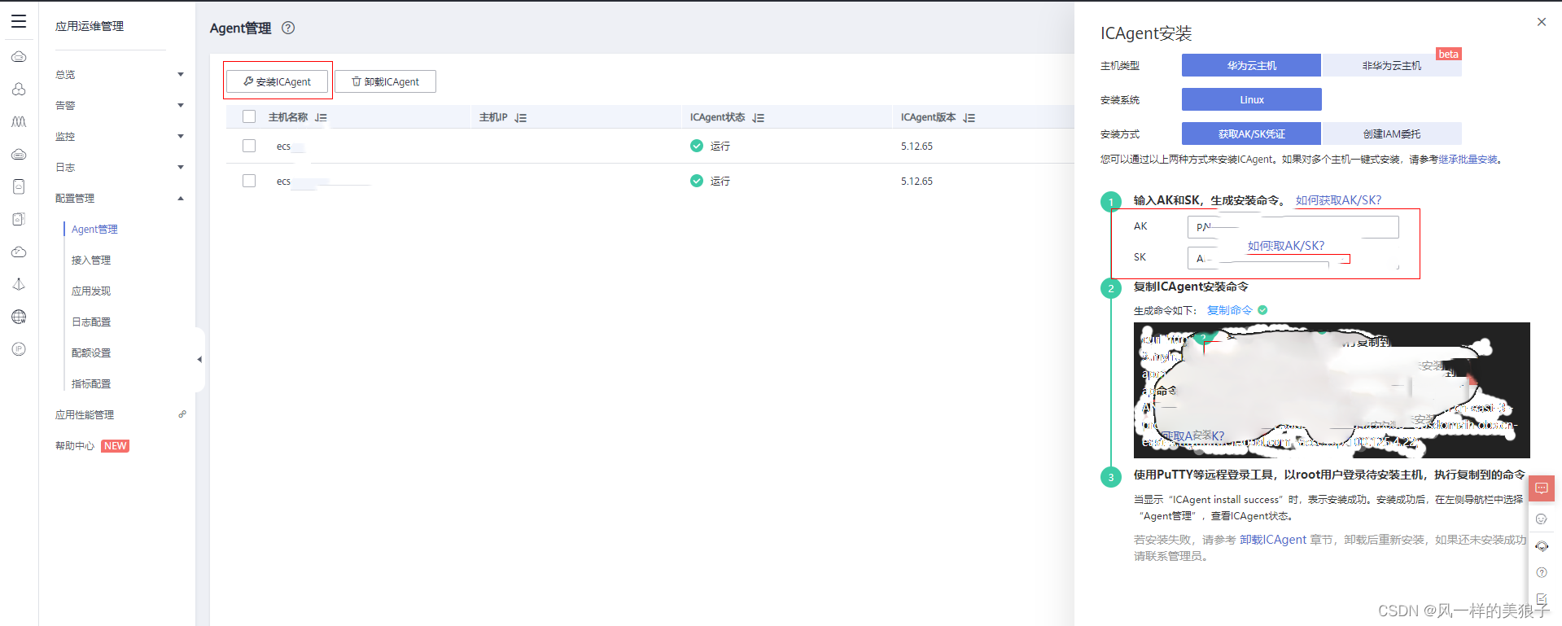
Task: Select 非华为云主机 host type
Action: 1392,65
